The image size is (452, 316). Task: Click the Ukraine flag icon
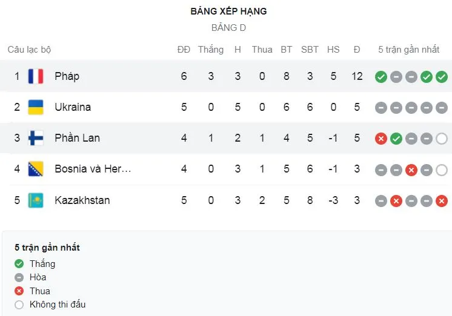point(36,107)
